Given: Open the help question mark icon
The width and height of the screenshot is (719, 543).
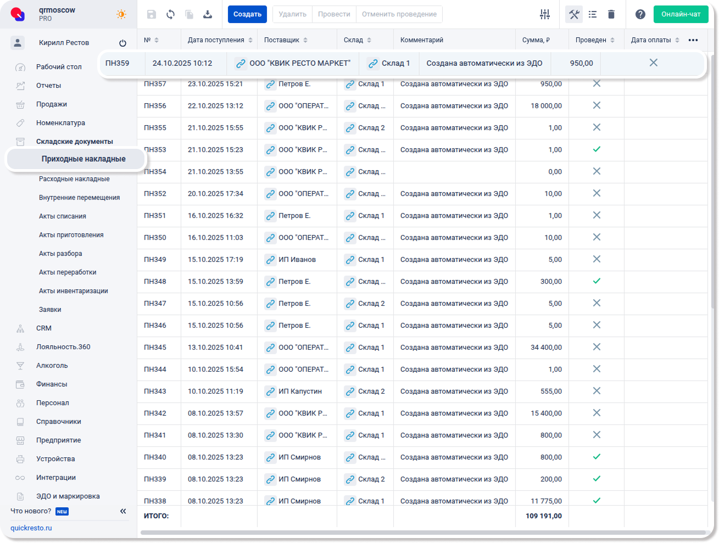Looking at the screenshot, I should click(640, 14).
